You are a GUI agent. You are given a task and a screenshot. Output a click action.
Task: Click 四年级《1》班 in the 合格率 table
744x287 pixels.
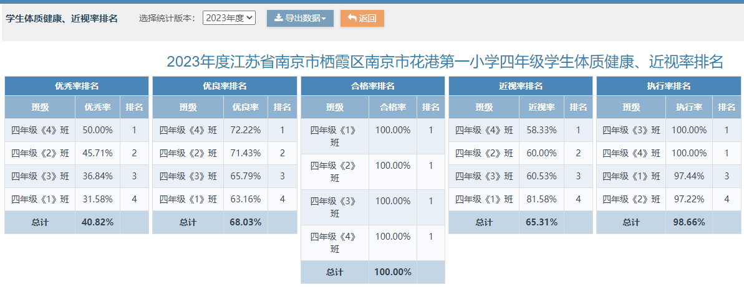pos(335,136)
